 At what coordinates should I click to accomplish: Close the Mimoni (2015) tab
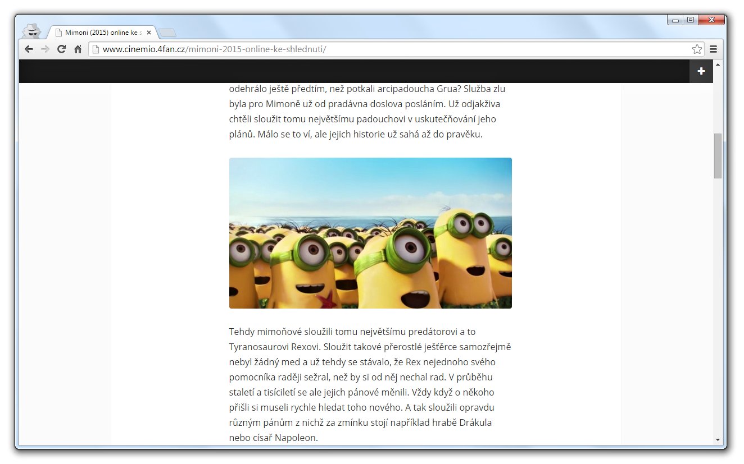coord(149,33)
